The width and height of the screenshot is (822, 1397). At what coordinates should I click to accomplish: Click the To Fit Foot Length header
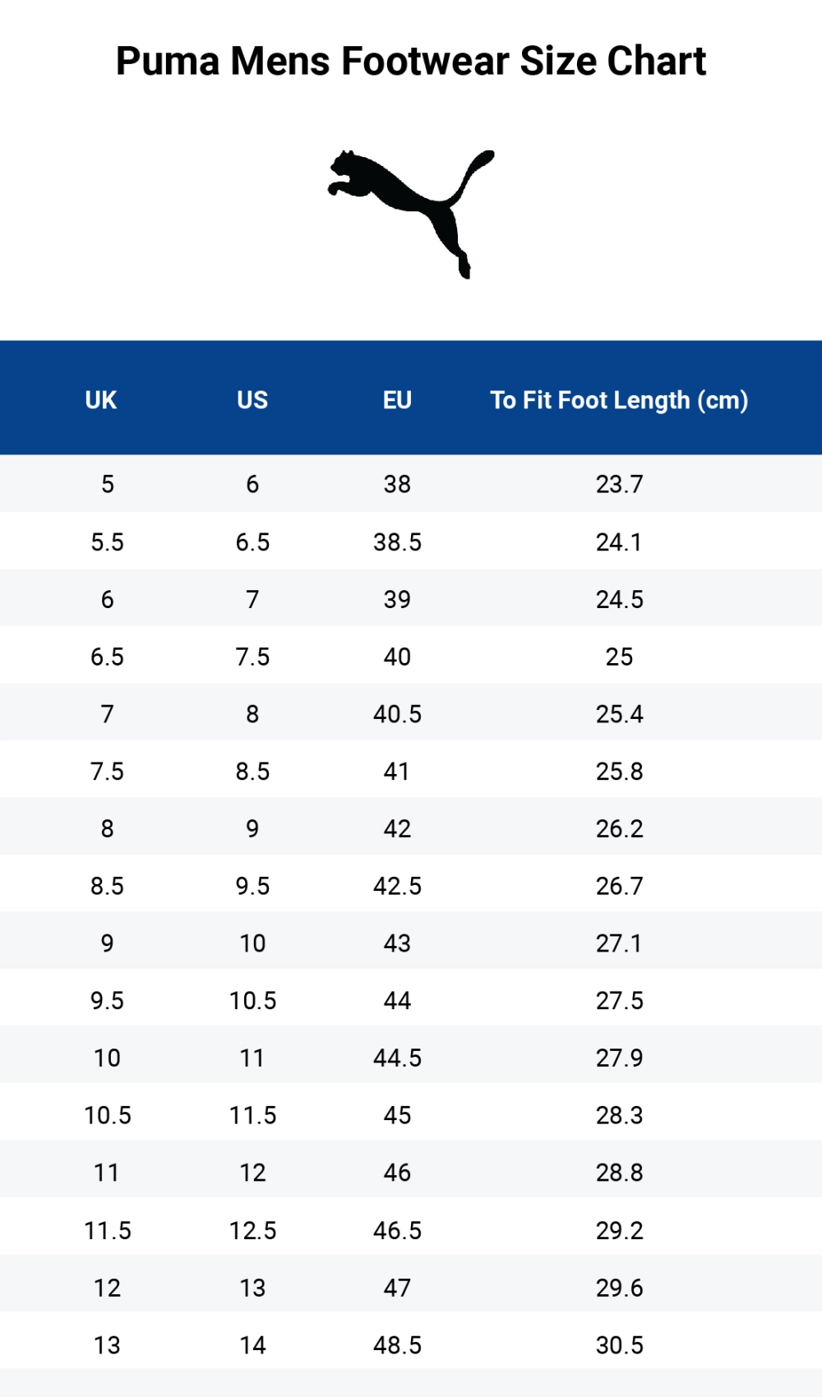point(619,400)
